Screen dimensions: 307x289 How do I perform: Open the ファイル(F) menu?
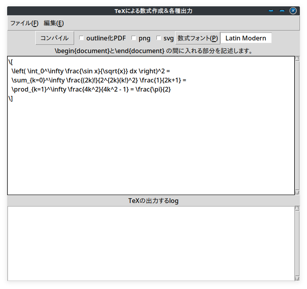point(24,23)
